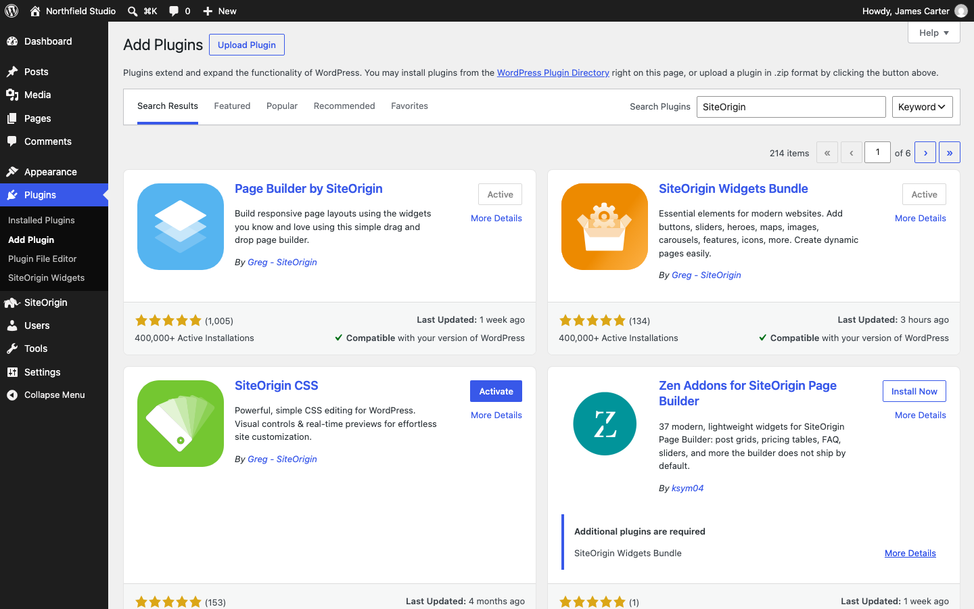The image size is (974, 609).
Task: Open WordPress Plugin Directory link
Action: [x=553, y=73]
